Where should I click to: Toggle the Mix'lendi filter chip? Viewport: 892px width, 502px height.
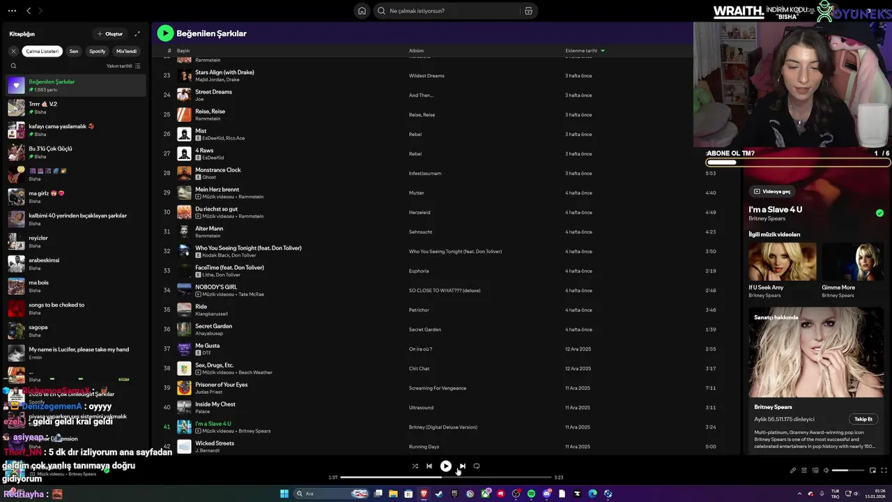point(126,51)
